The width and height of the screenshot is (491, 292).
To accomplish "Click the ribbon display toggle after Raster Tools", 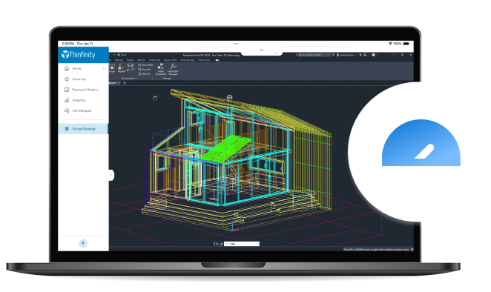I will pos(217,60).
